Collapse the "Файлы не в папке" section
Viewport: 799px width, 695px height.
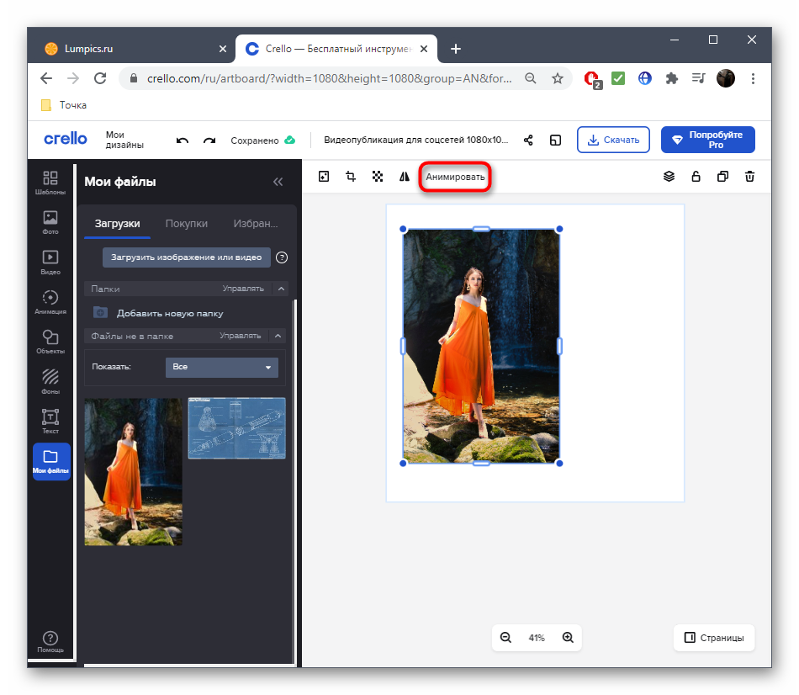(x=278, y=336)
